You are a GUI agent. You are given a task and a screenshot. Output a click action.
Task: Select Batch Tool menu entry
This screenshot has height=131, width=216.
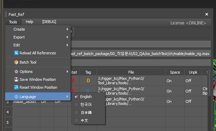click(x=38, y=62)
